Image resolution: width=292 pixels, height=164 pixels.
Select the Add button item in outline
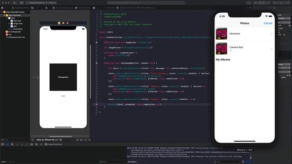[14, 26]
